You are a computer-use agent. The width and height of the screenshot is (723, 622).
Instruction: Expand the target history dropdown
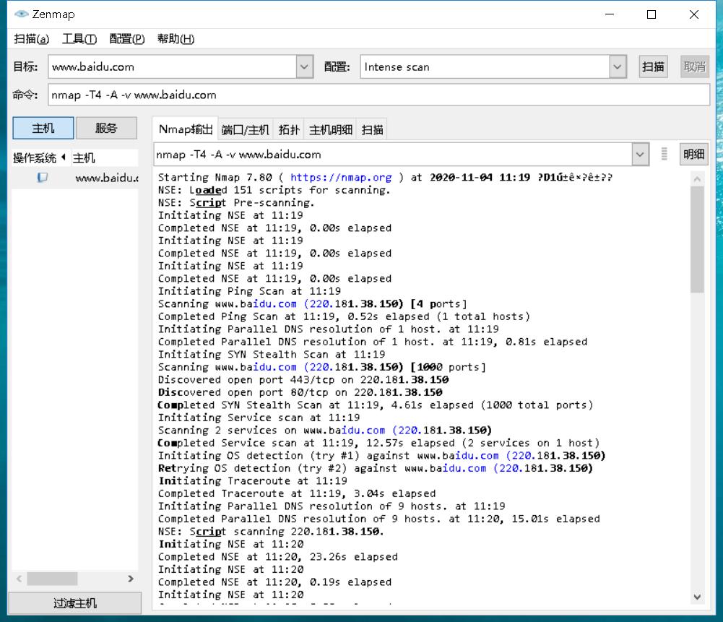point(304,67)
